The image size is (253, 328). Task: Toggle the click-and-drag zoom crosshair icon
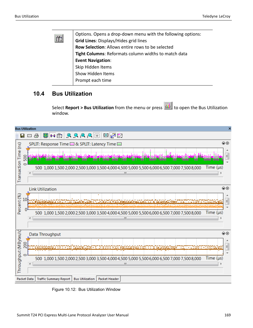(97, 136)
